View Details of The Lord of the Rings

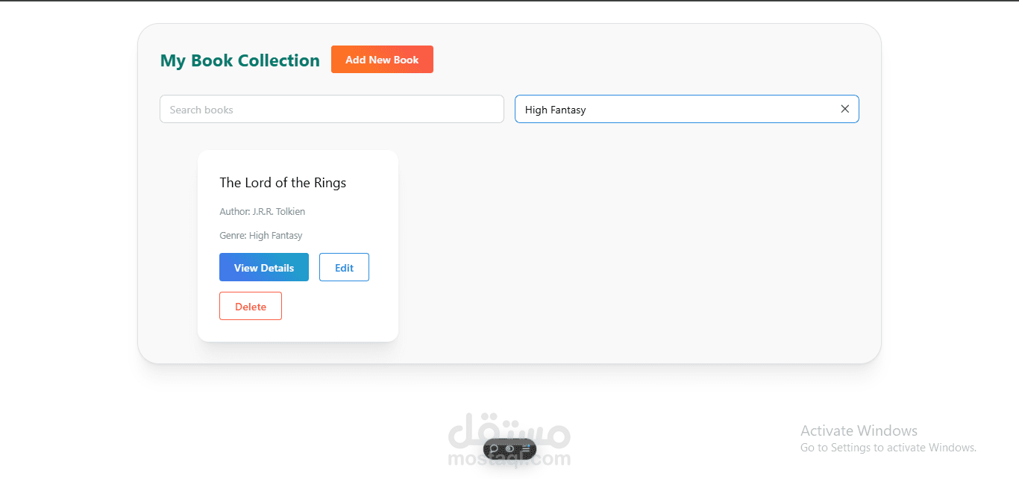pos(263,267)
